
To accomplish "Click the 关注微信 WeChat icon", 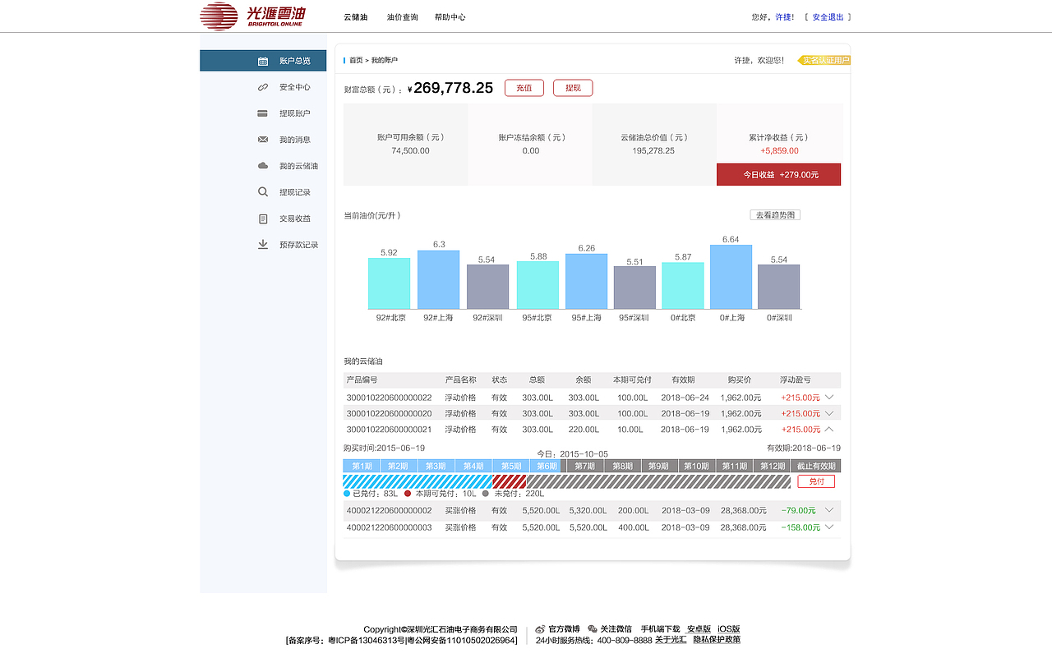I will click(593, 628).
